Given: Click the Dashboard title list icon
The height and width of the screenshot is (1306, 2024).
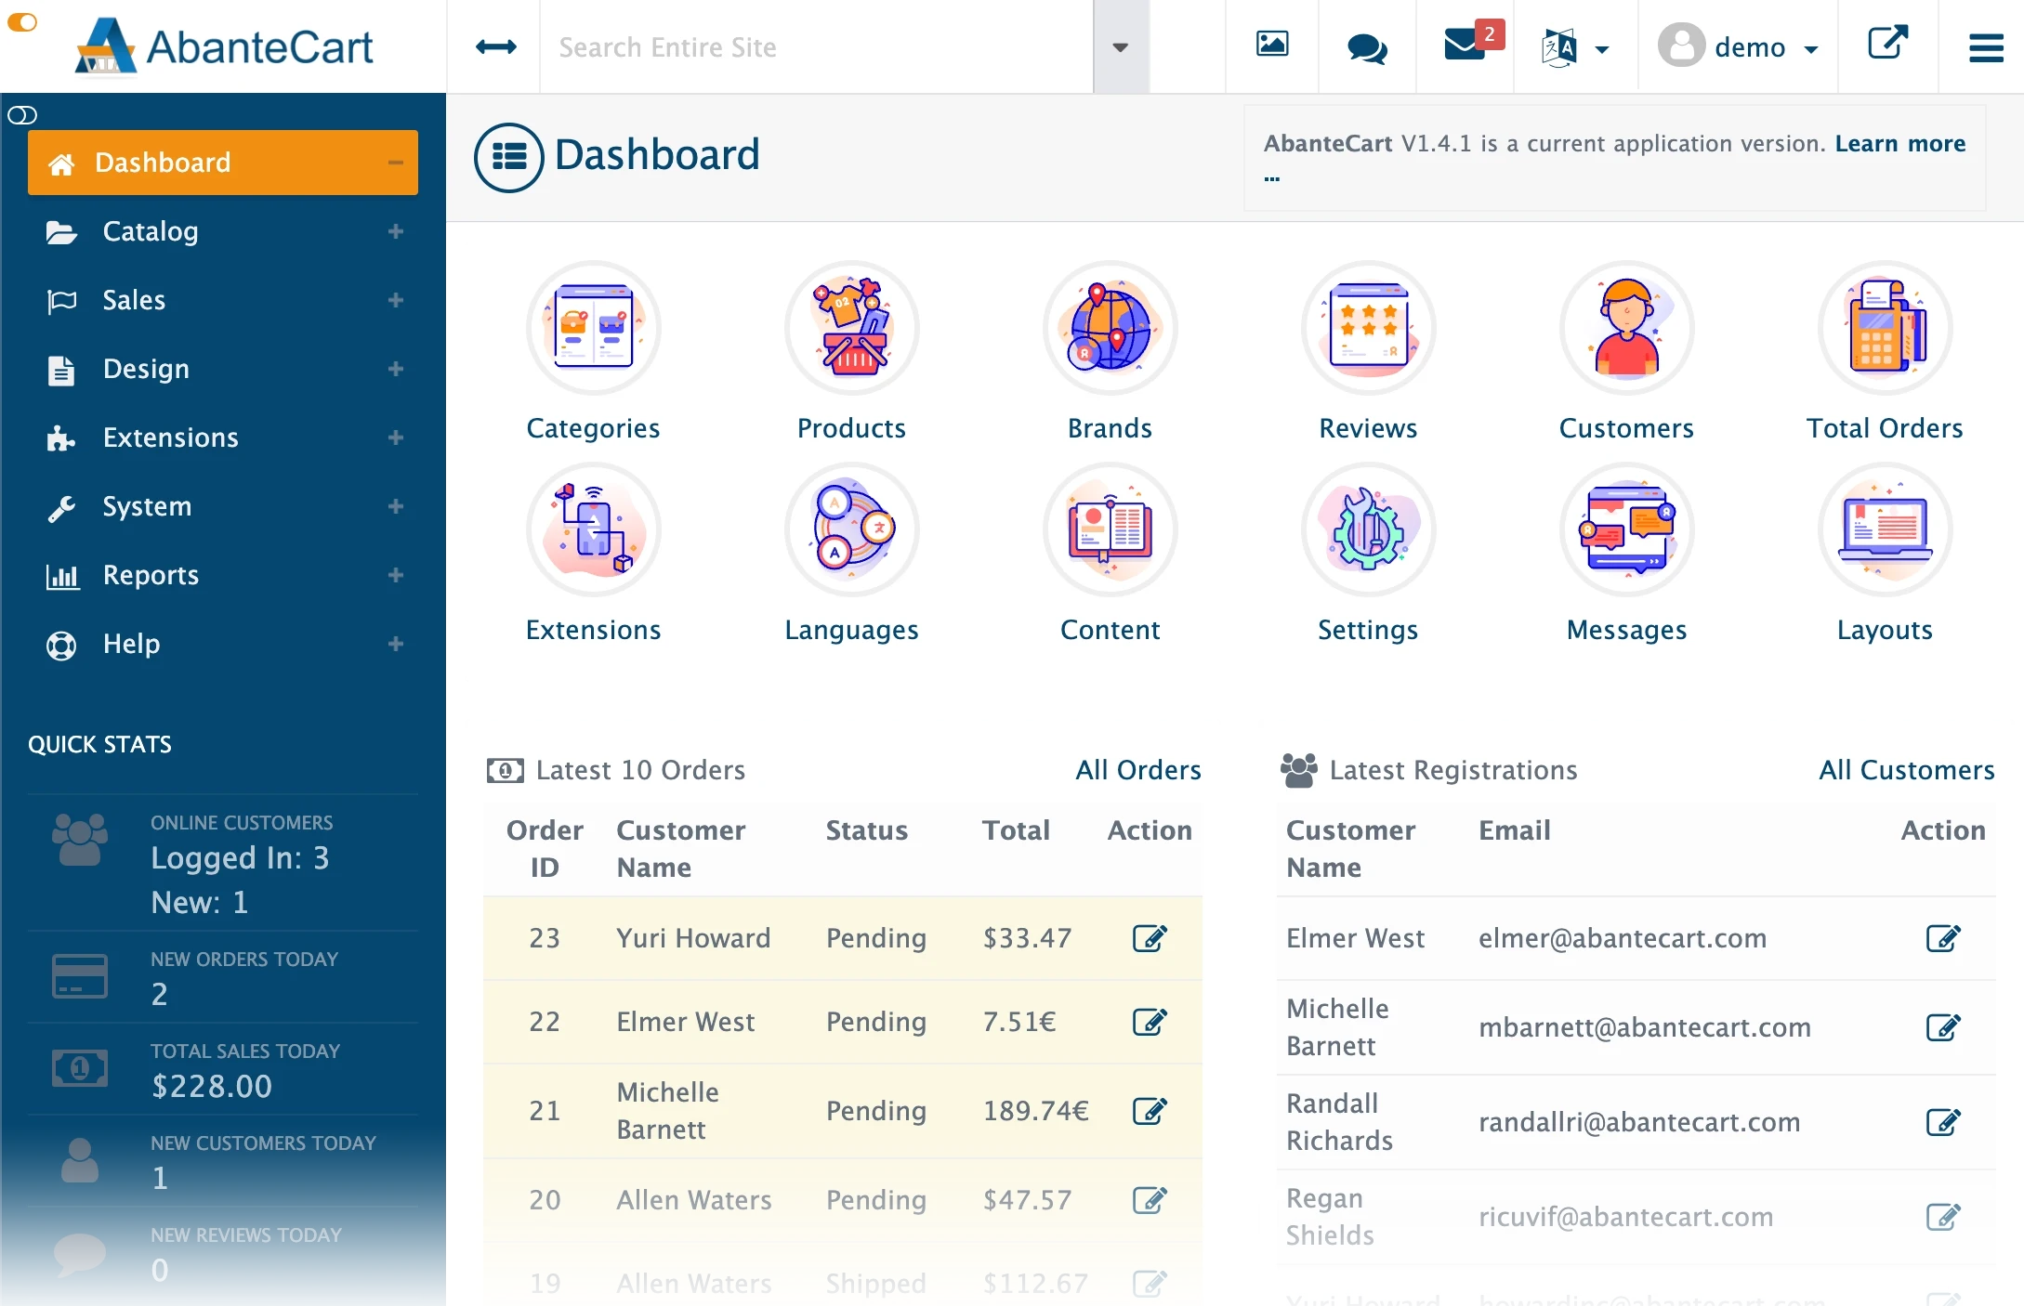Looking at the screenshot, I should (x=508, y=157).
